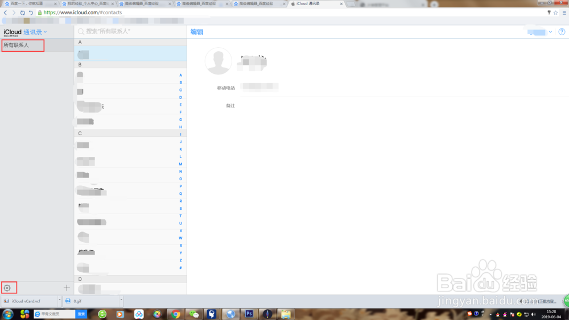Click the colorful pinwheel taskbar icon
This screenshot has width=569, height=320.
(x=157, y=314)
